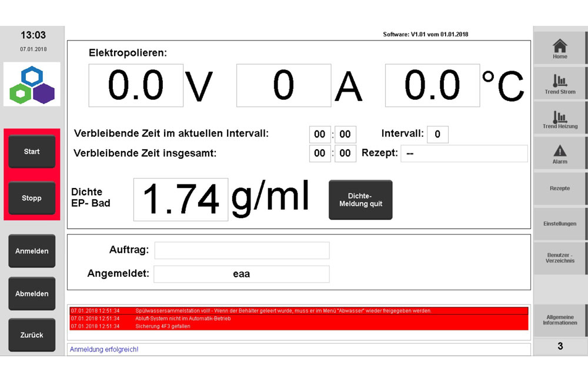This screenshot has height=382, width=588.
Task: Open the Rezepte menu
Action: click(560, 188)
